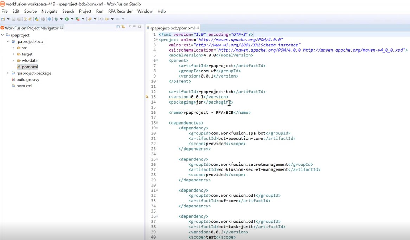410x240 pixels.
Task: Click the Run External Tools icon
Action: pos(78,19)
